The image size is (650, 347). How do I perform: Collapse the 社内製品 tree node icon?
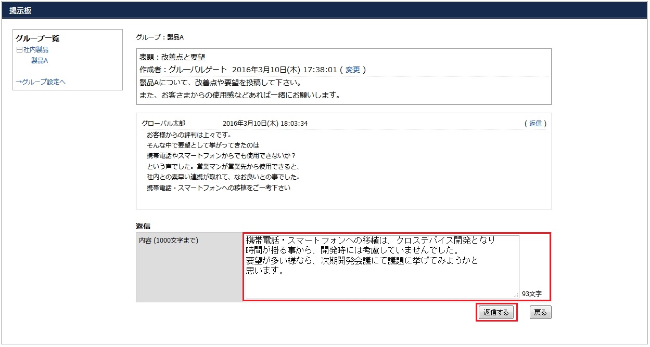coord(19,50)
